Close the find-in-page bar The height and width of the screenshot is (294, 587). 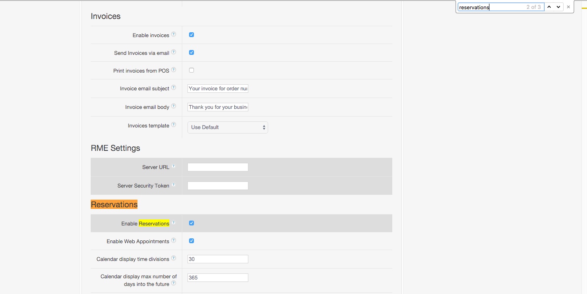(x=568, y=7)
